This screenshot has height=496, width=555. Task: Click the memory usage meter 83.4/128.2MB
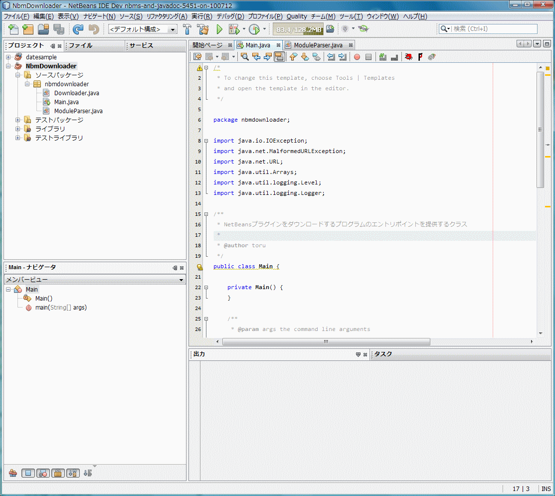(x=299, y=29)
